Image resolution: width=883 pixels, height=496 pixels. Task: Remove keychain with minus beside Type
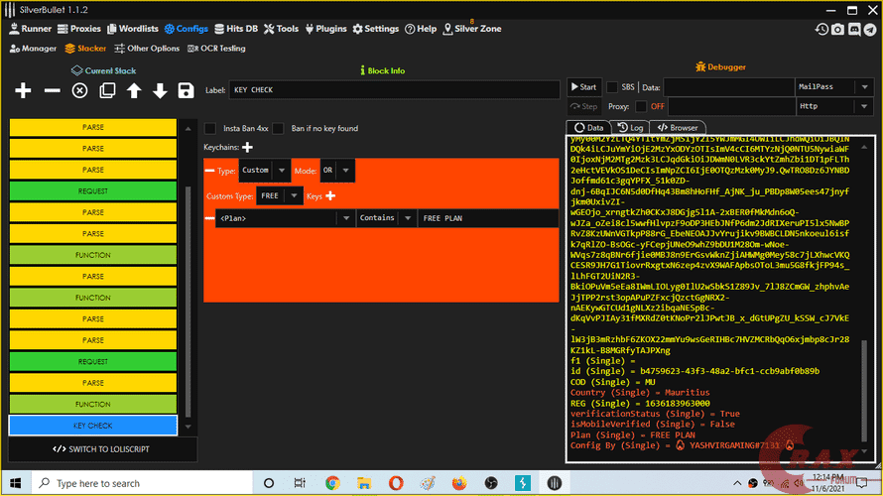(x=210, y=171)
